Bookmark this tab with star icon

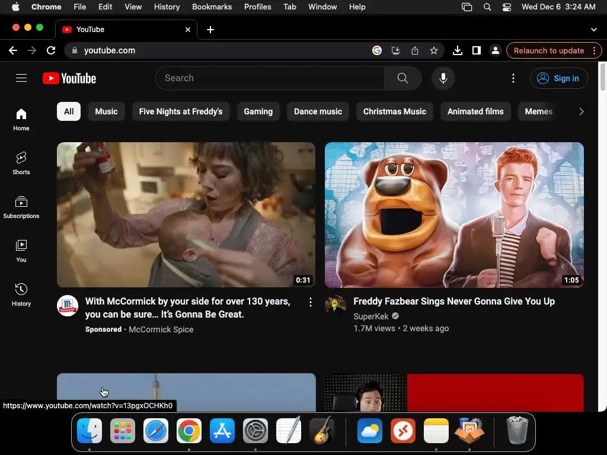(x=434, y=50)
